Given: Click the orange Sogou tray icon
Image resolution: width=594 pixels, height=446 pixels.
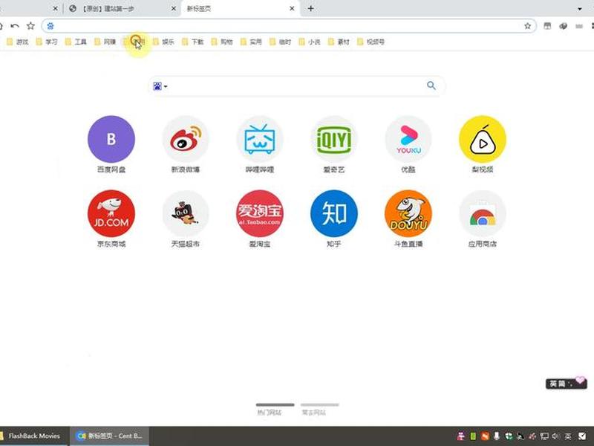Looking at the screenshot, I should pyautogui.click(x=485, y=436).
